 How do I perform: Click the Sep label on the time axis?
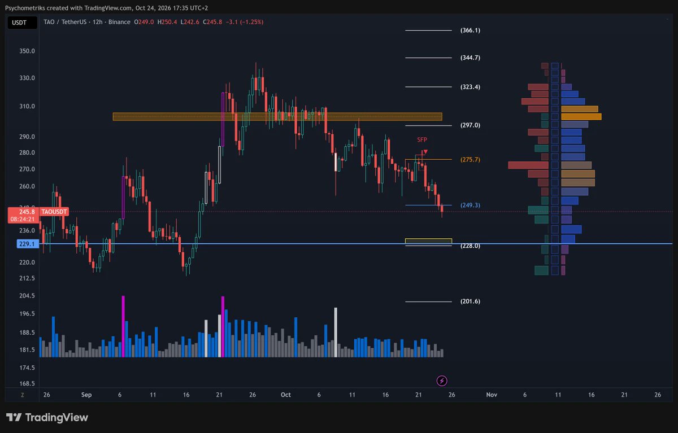86,395
